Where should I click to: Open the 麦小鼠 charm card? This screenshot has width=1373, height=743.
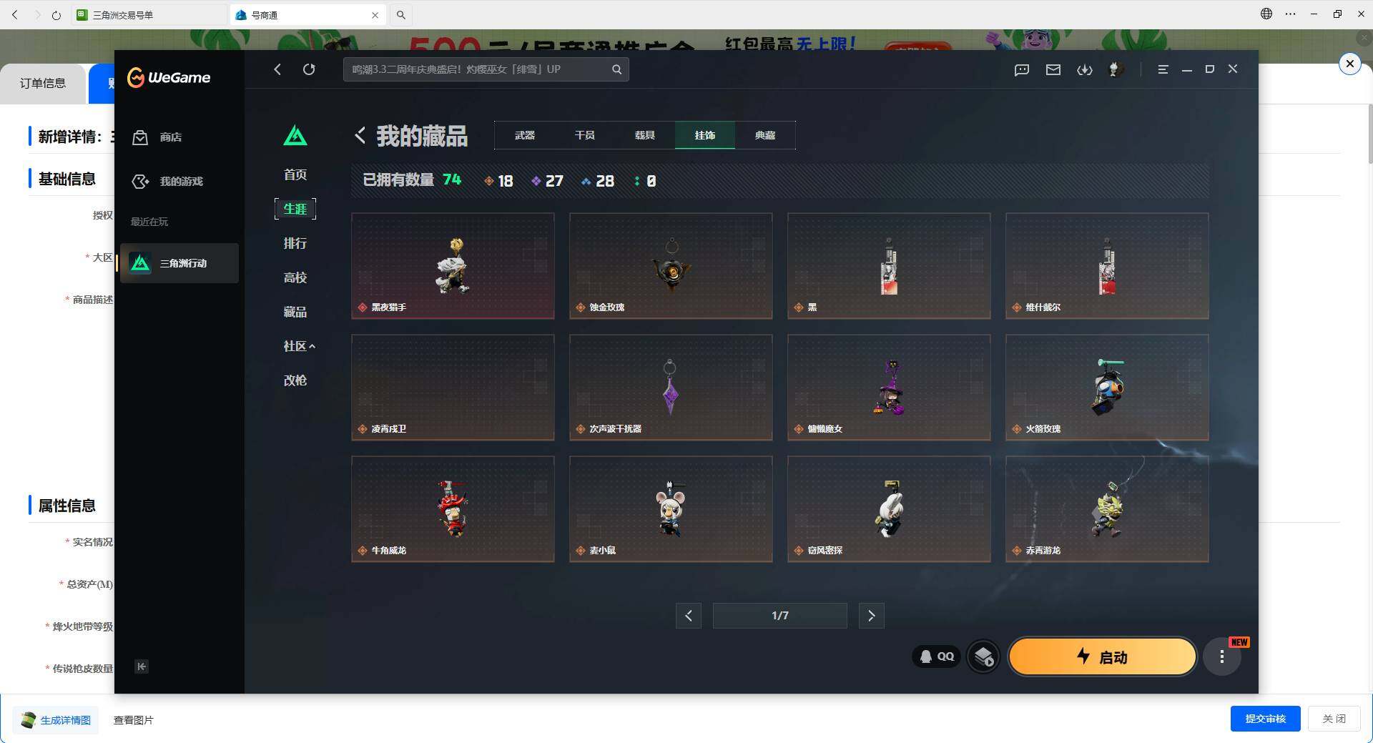point(671,509)
